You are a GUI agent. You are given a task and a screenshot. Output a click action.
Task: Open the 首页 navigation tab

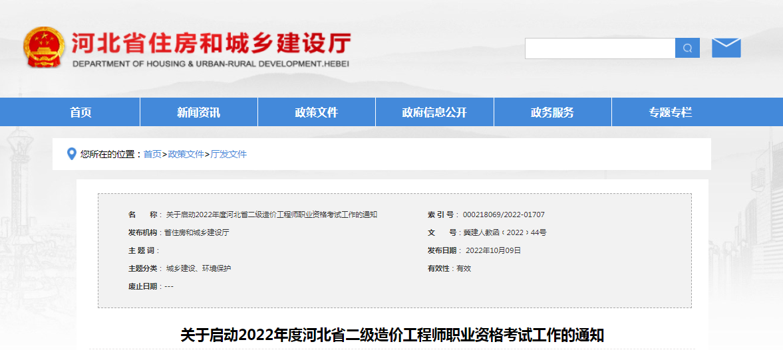click(x=81, y=112)
